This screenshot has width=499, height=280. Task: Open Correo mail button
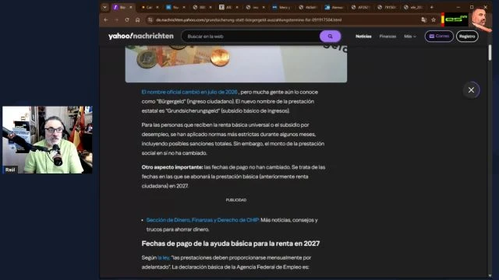pyautogui.click(x=439, y=37)
